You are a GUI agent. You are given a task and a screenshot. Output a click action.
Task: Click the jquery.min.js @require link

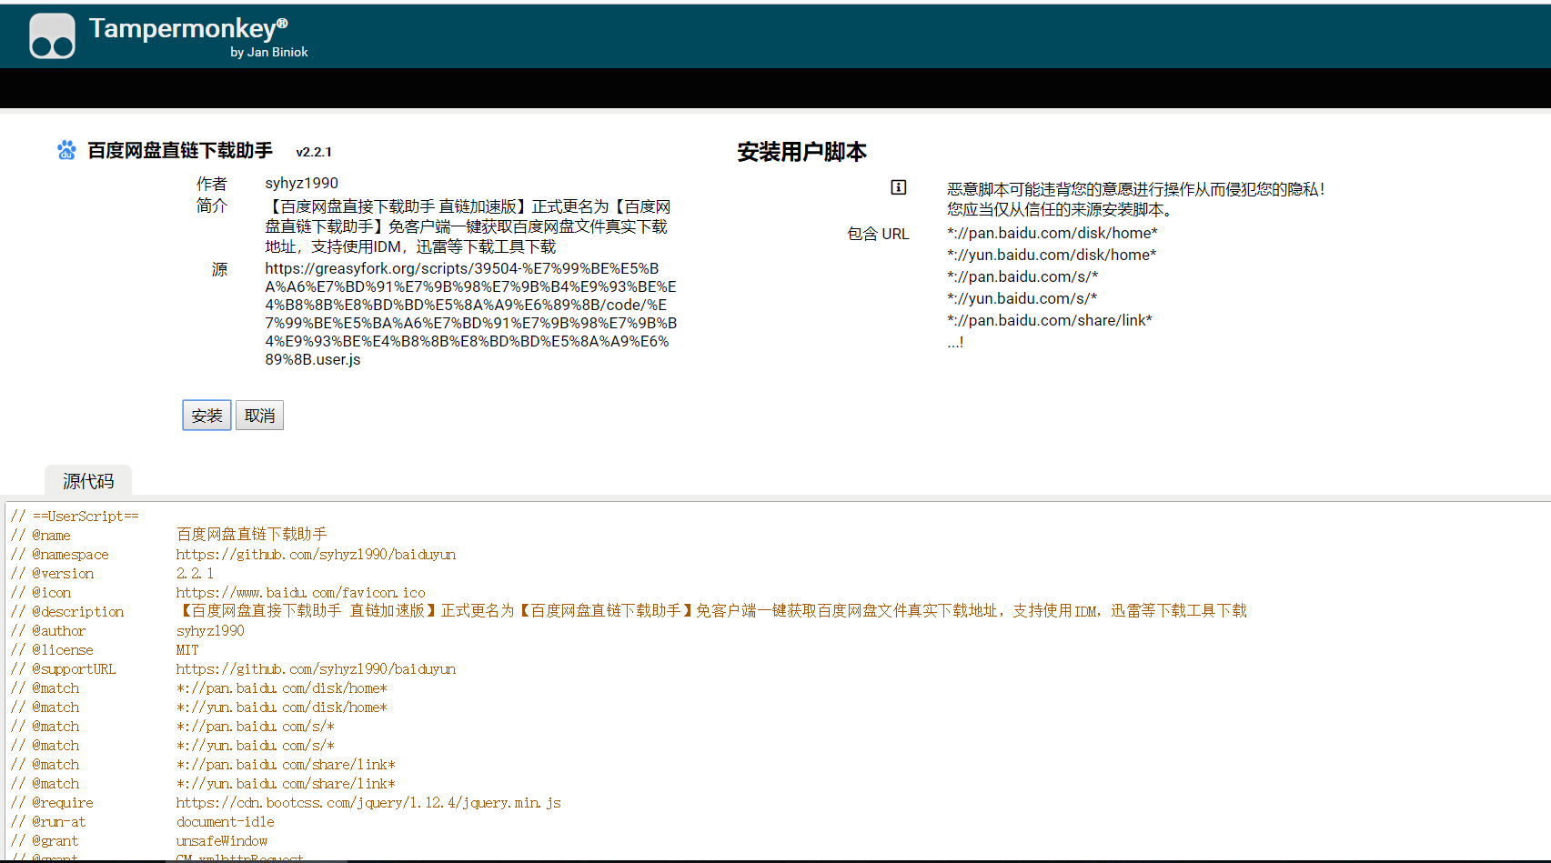368,802
